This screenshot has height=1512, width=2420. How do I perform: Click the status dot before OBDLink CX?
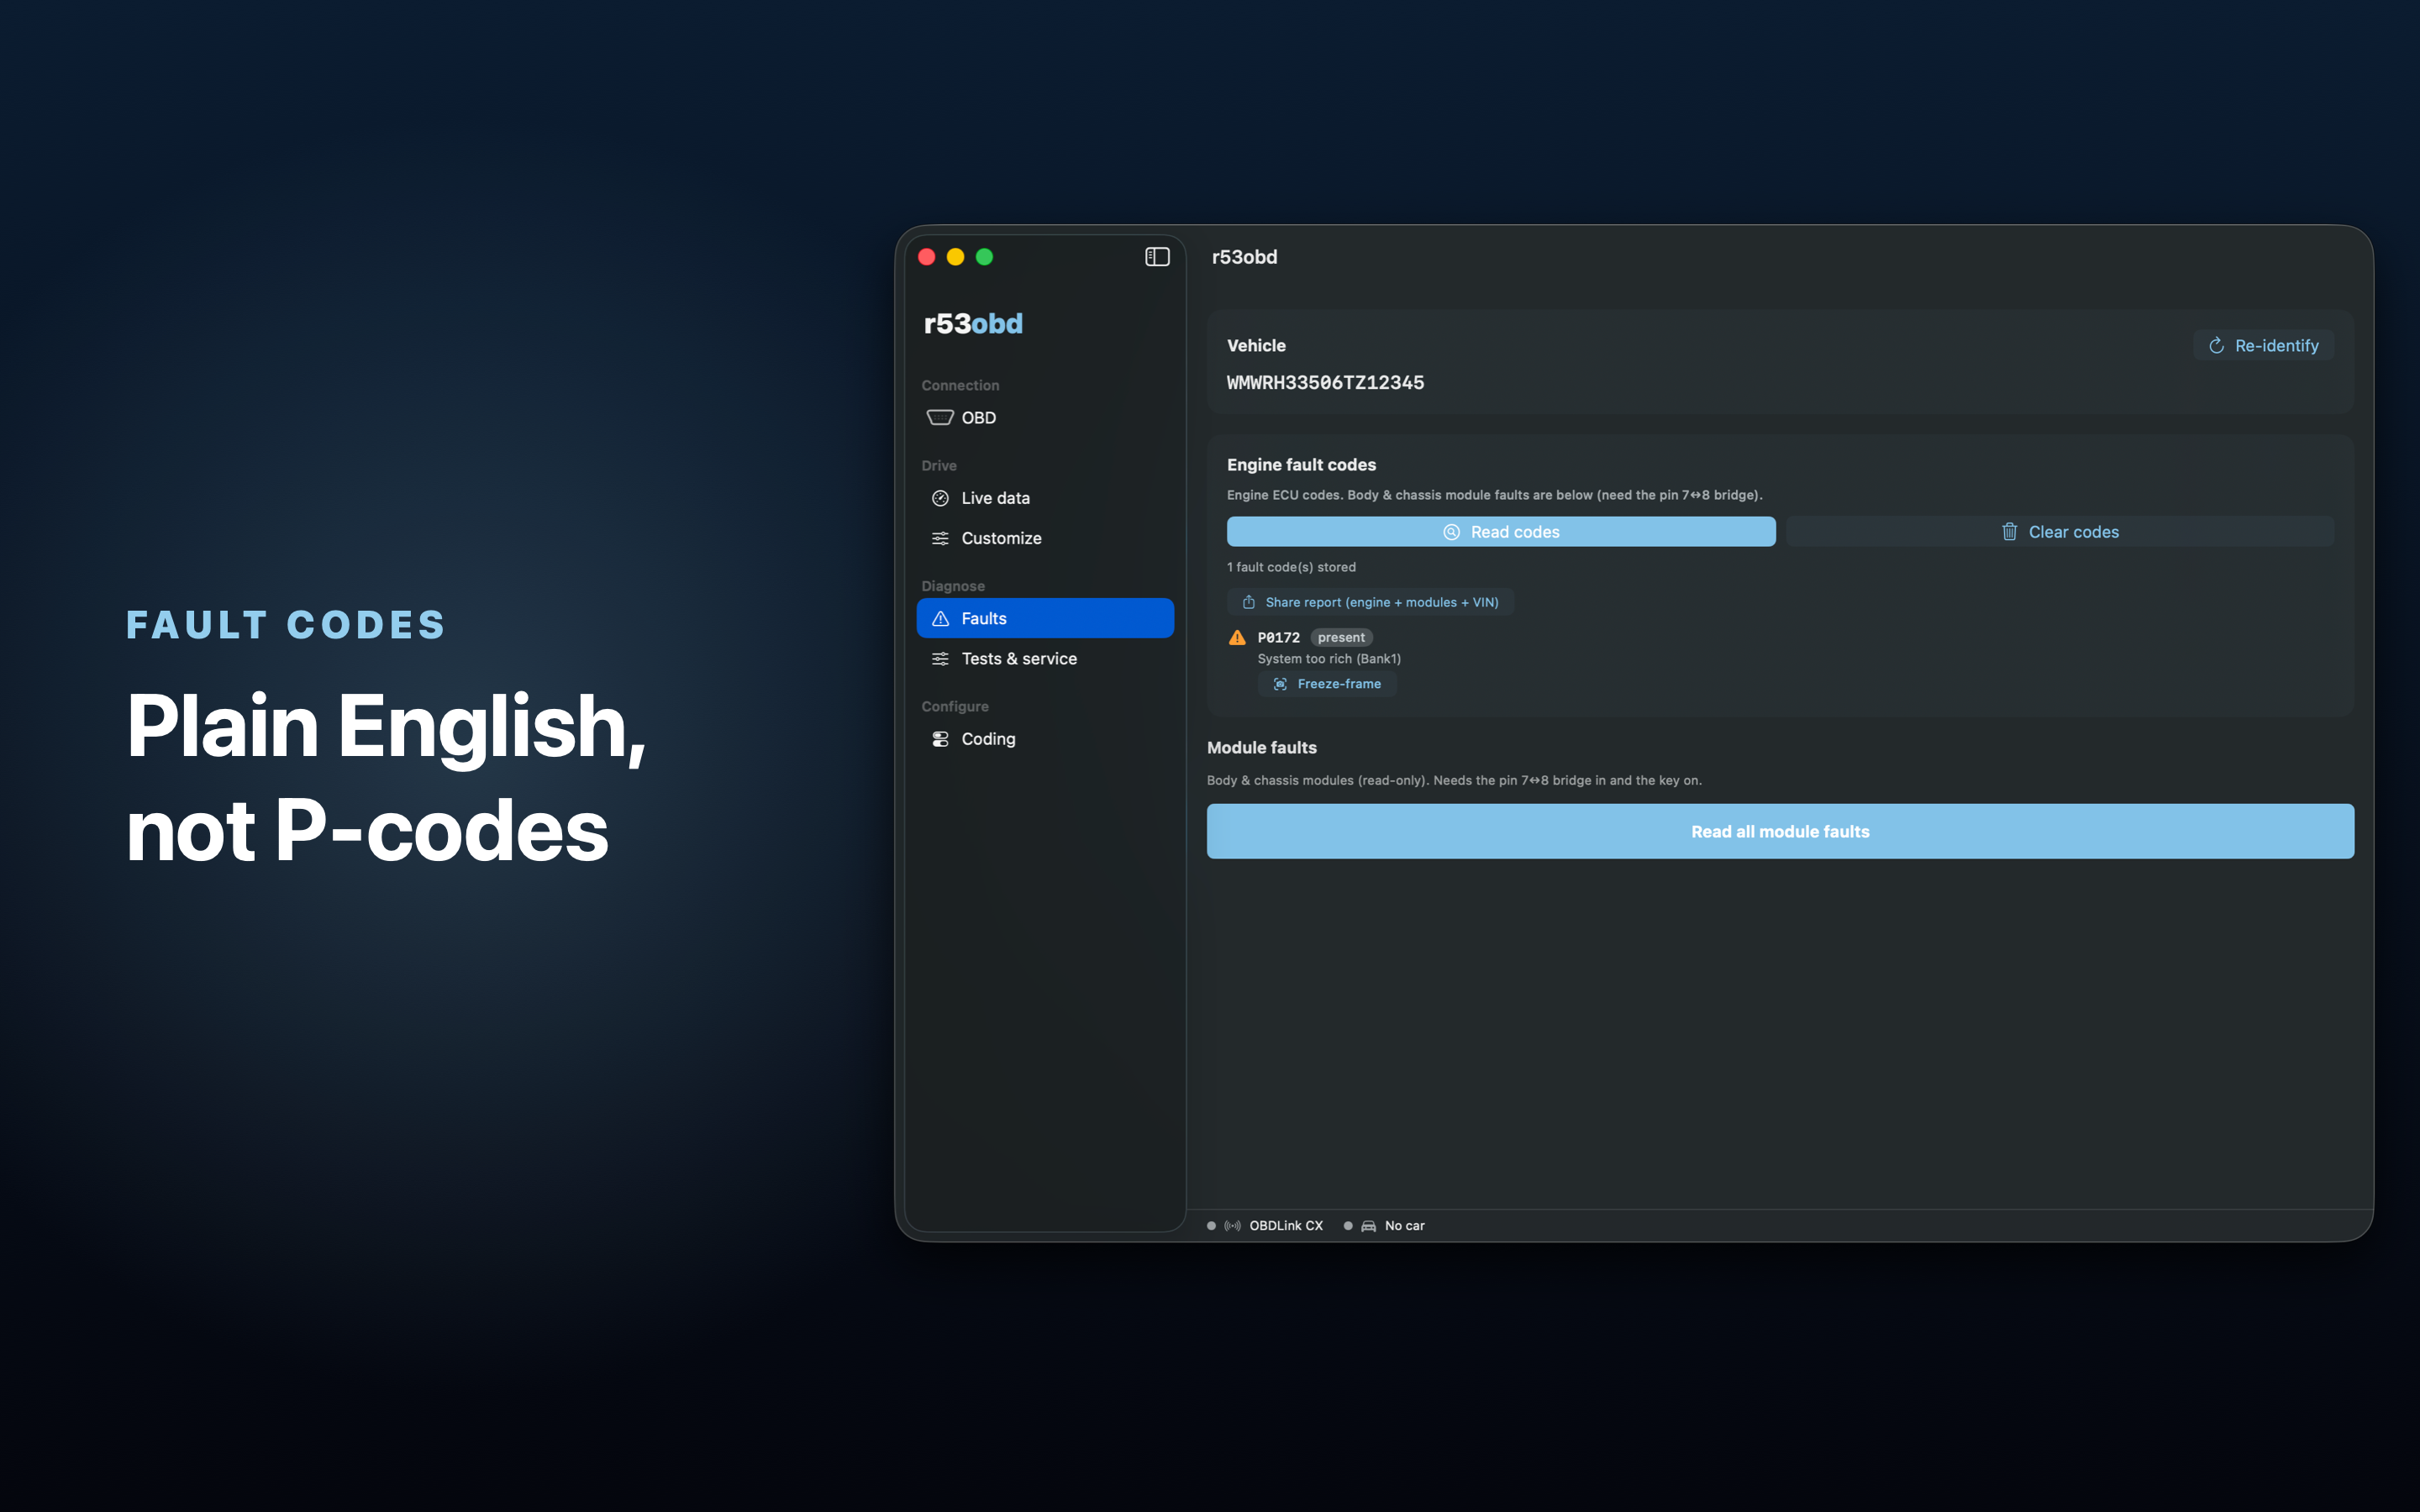coord(1211,1226)
